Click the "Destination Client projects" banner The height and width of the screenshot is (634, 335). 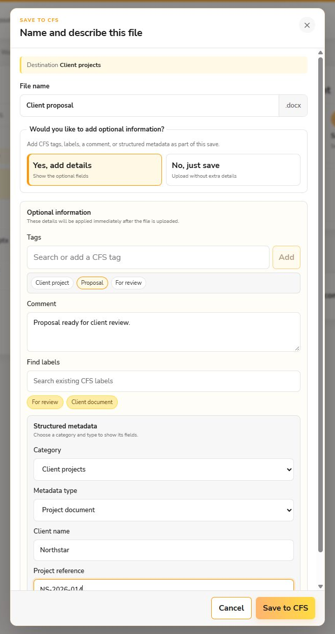point(163,65)
